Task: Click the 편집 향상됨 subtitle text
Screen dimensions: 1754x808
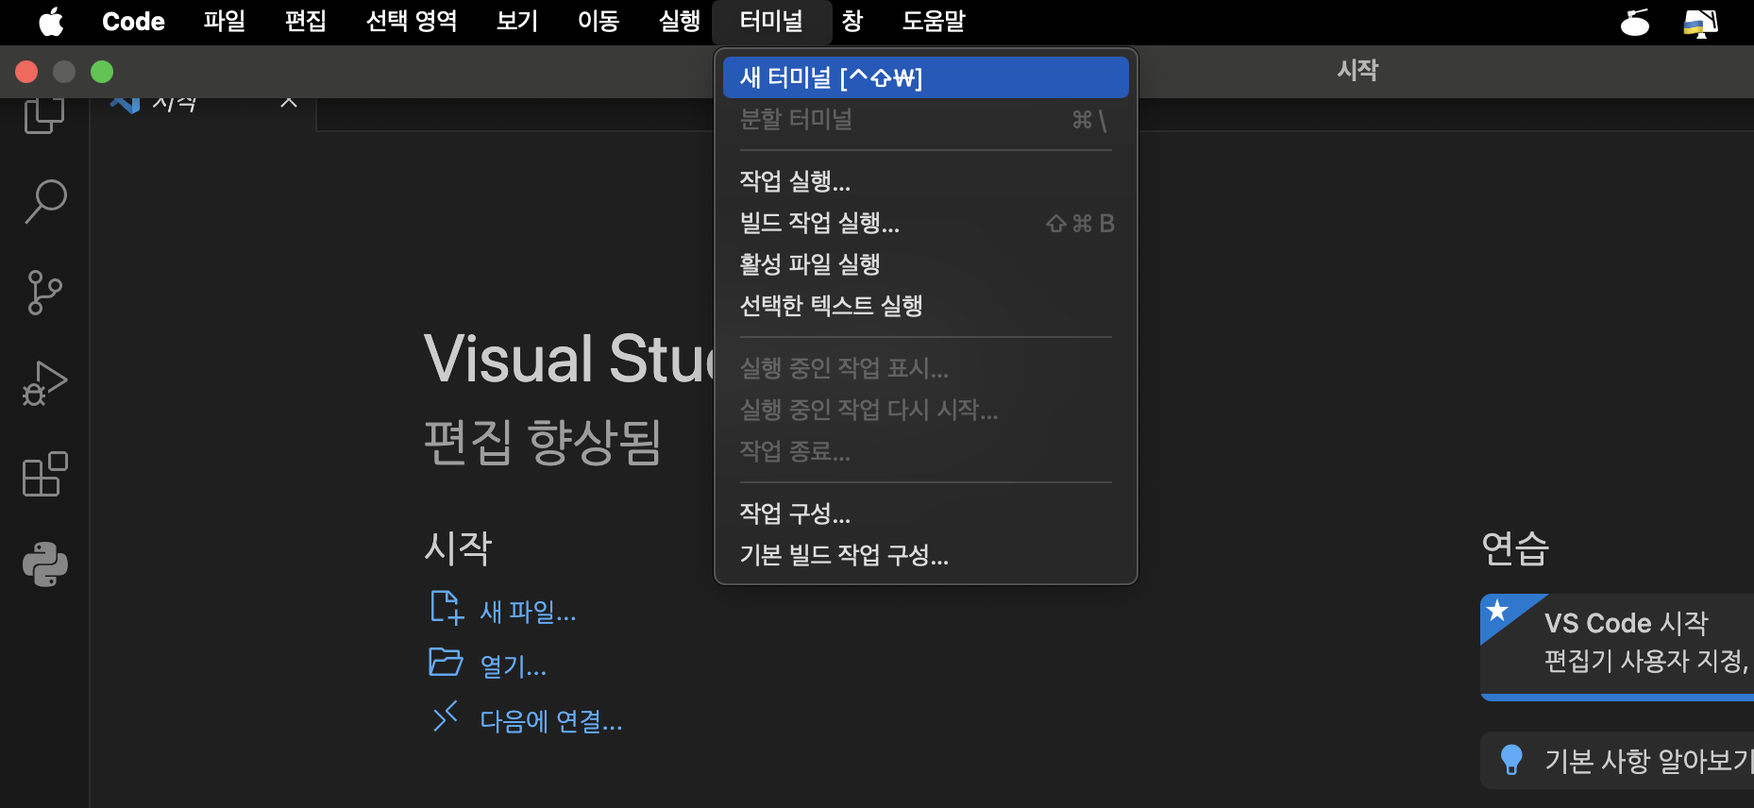Action: 543,442
